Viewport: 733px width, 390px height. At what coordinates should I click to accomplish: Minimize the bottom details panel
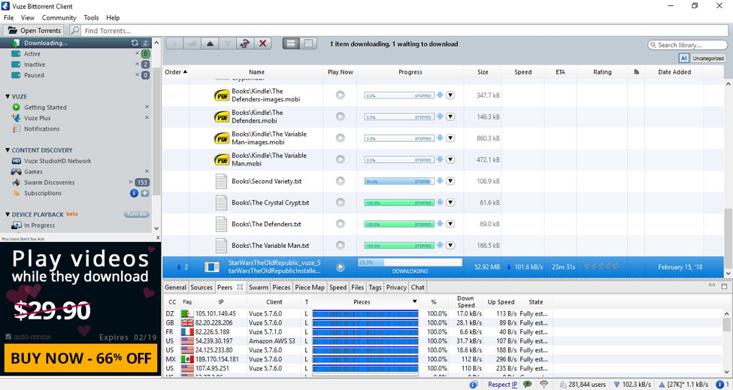[712, 286]
